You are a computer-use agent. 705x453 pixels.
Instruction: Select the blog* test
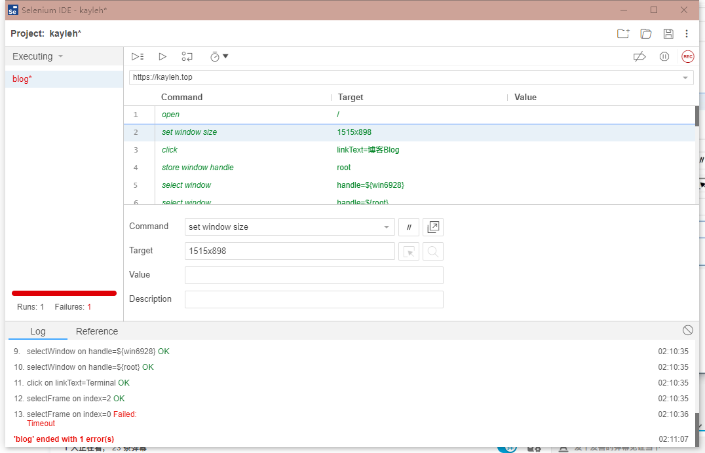point(64,79)
